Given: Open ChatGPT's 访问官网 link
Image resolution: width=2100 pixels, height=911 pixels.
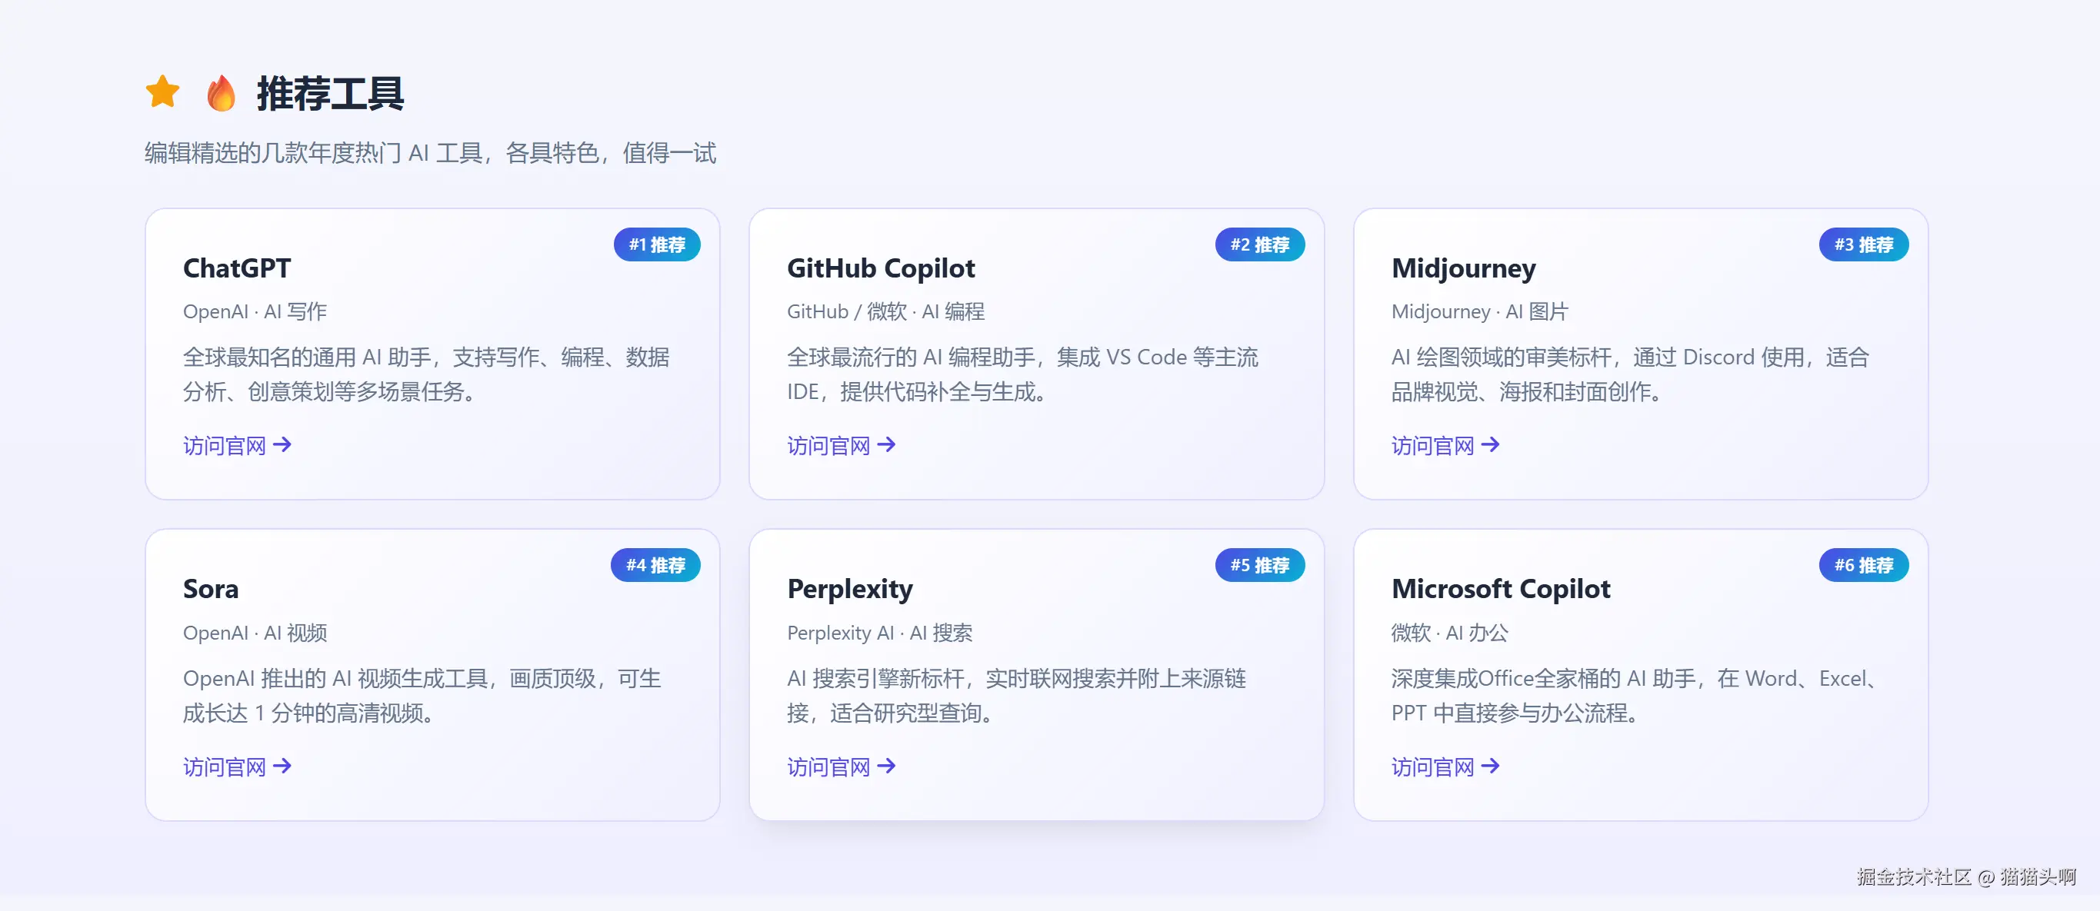Looking at the screenshot, I should 237,446.
